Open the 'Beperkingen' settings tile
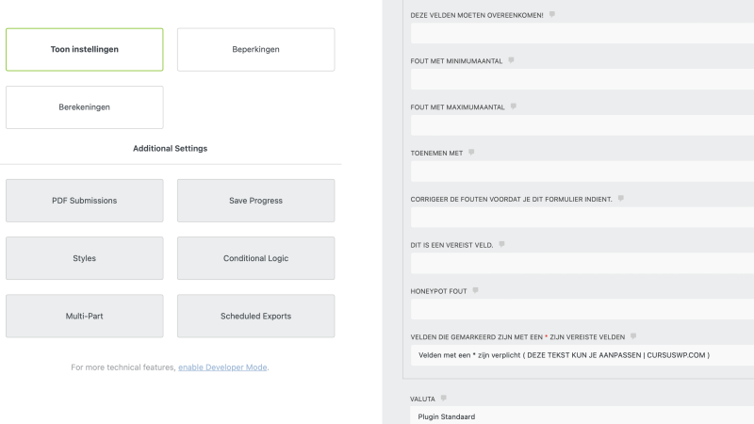This screenshot has width=754, height=424. click(255, 49)
